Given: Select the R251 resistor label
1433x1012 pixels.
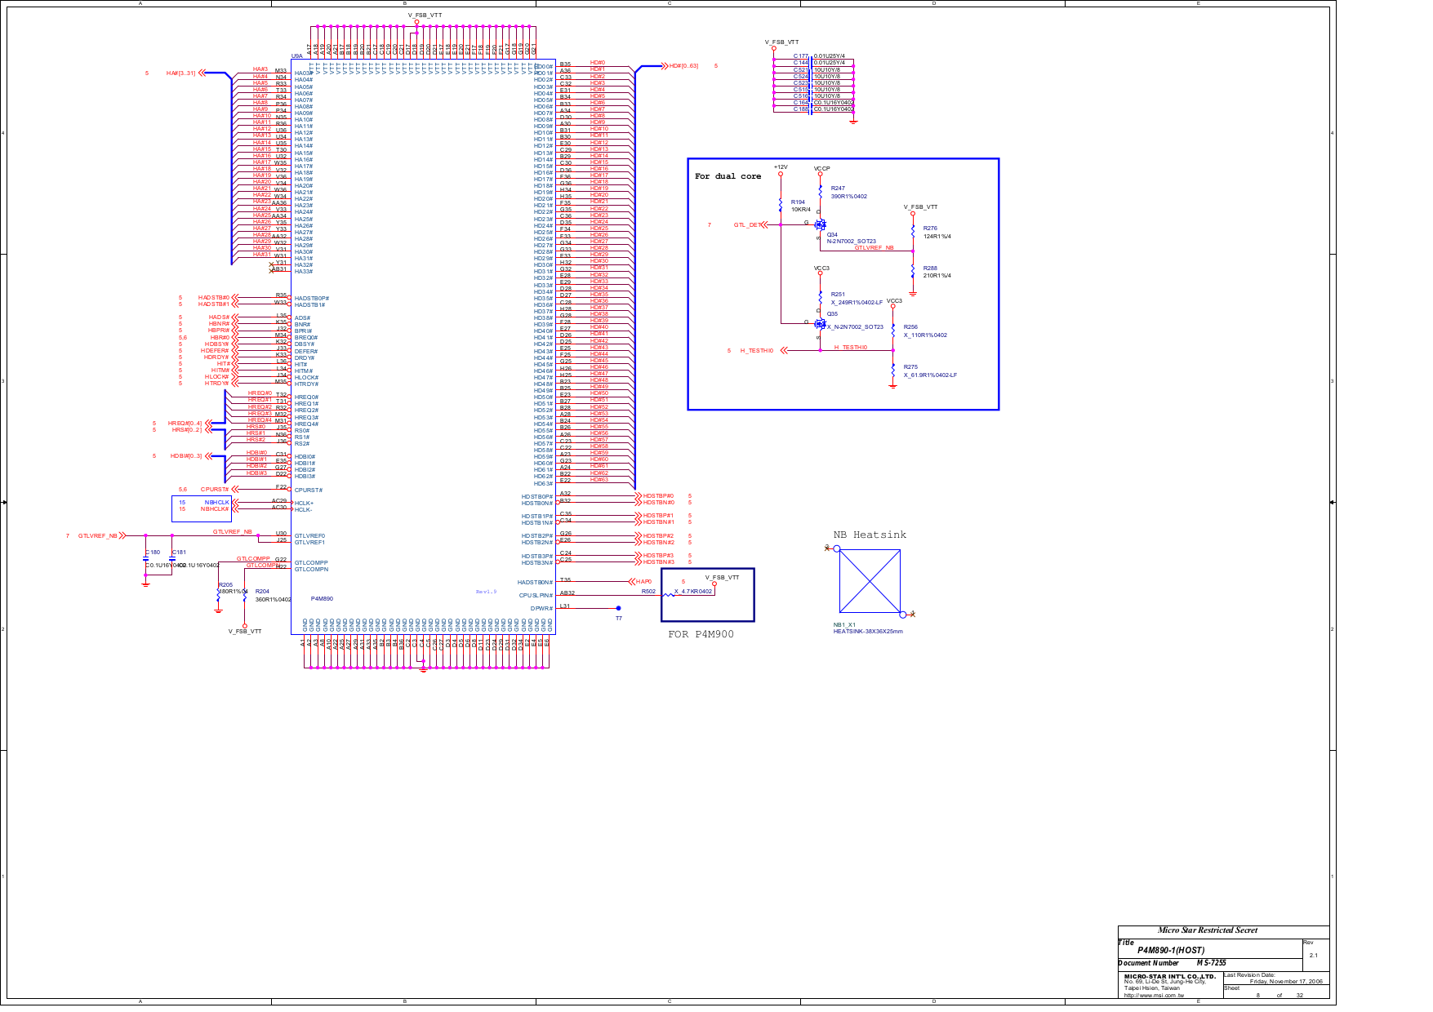Looking at the screenshot, I should [838, 295].
